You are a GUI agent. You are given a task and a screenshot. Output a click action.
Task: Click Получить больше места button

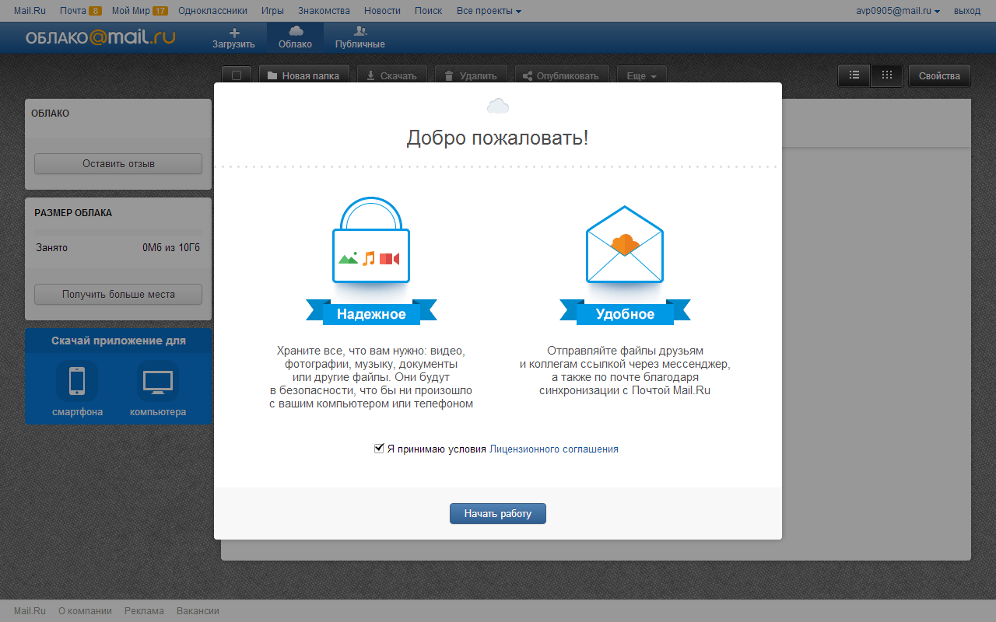pyautogui.click(x=118, y=295)
